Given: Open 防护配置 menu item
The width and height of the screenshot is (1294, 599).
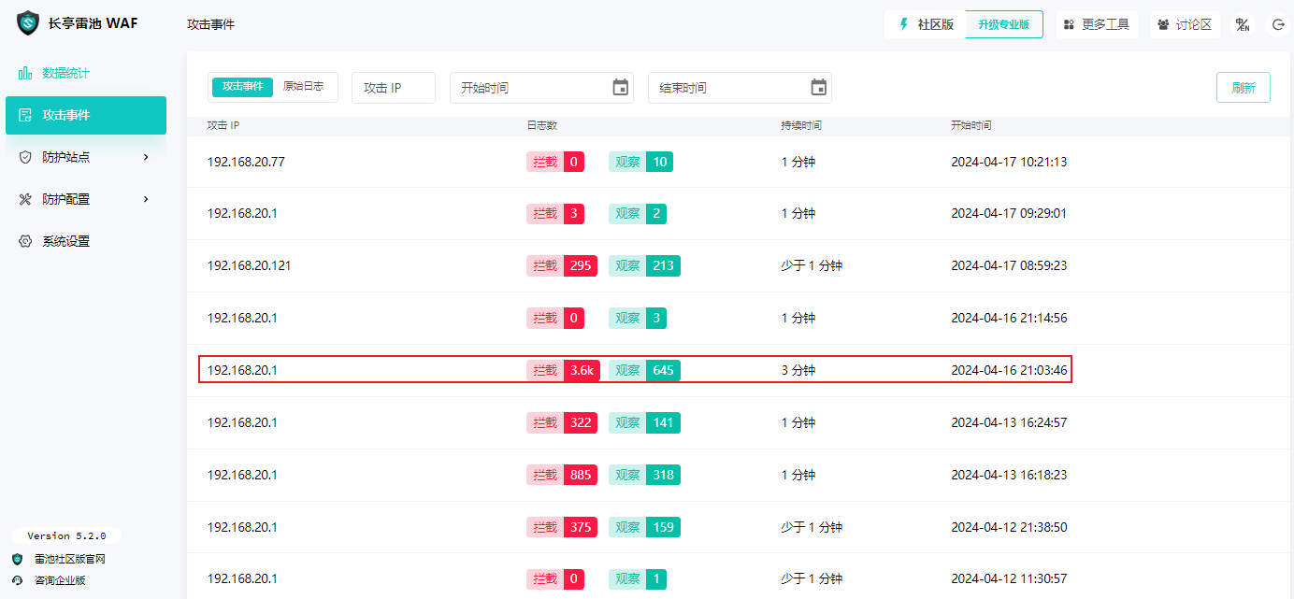Looking at the screenshot, I should click(86, 199).
